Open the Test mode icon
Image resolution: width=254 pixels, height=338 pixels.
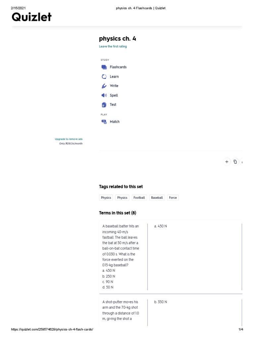point(104,105)
